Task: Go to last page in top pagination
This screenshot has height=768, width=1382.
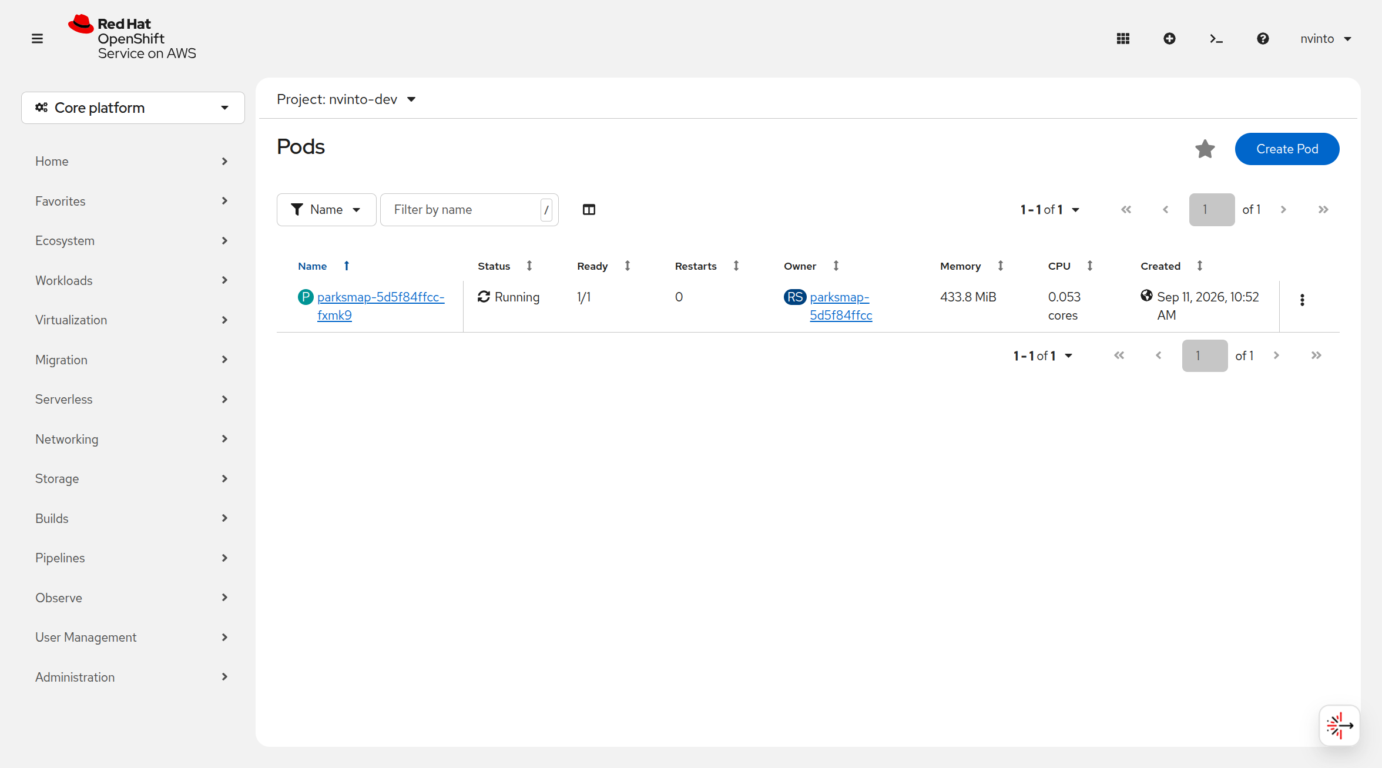Action: point(1323,210)
